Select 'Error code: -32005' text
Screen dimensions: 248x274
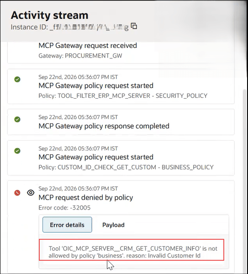[64, 208]
